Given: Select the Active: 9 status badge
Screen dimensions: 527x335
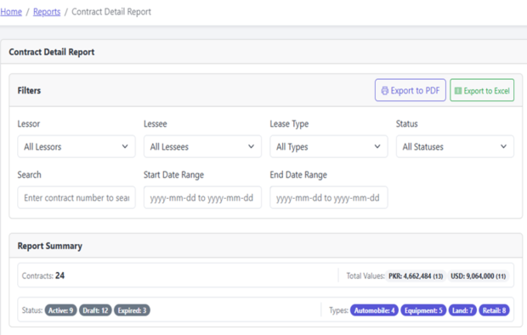Looking at the screenshot, I should pyautogui.click(x=61, y=310).
